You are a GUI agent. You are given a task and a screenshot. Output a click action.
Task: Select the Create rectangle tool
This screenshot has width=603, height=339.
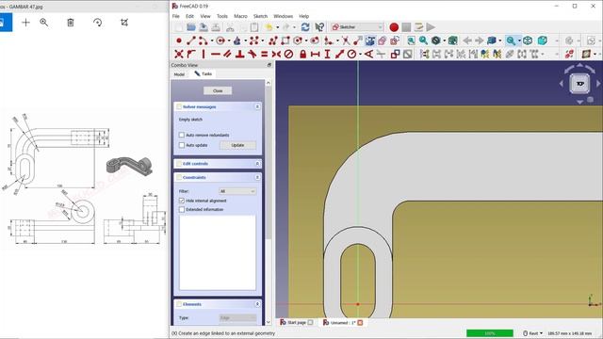point(285,40)
